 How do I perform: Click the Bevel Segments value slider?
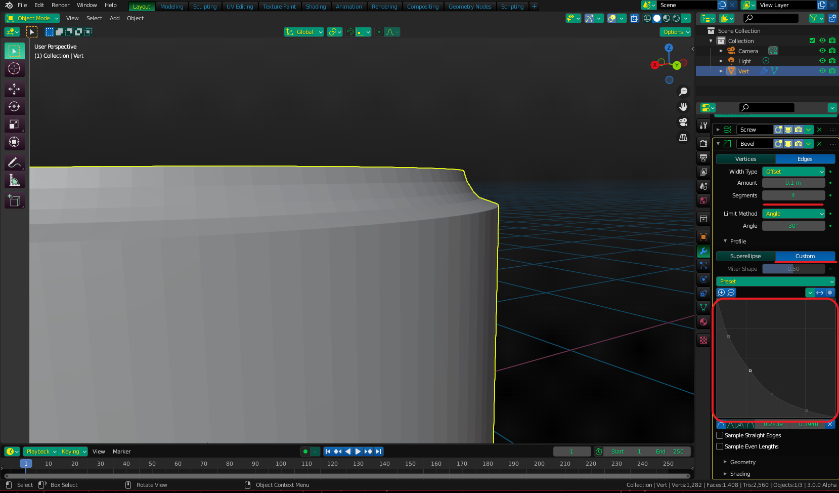tap(793, 195)
